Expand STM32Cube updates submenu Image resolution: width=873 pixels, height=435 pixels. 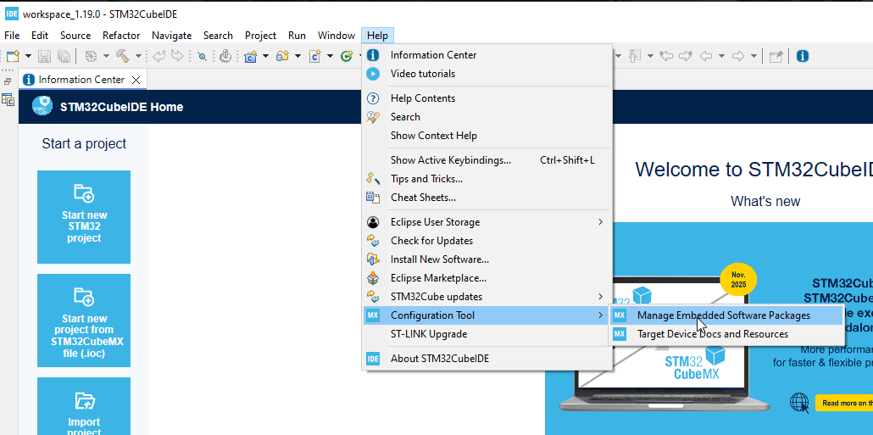[x=487, y=297]
